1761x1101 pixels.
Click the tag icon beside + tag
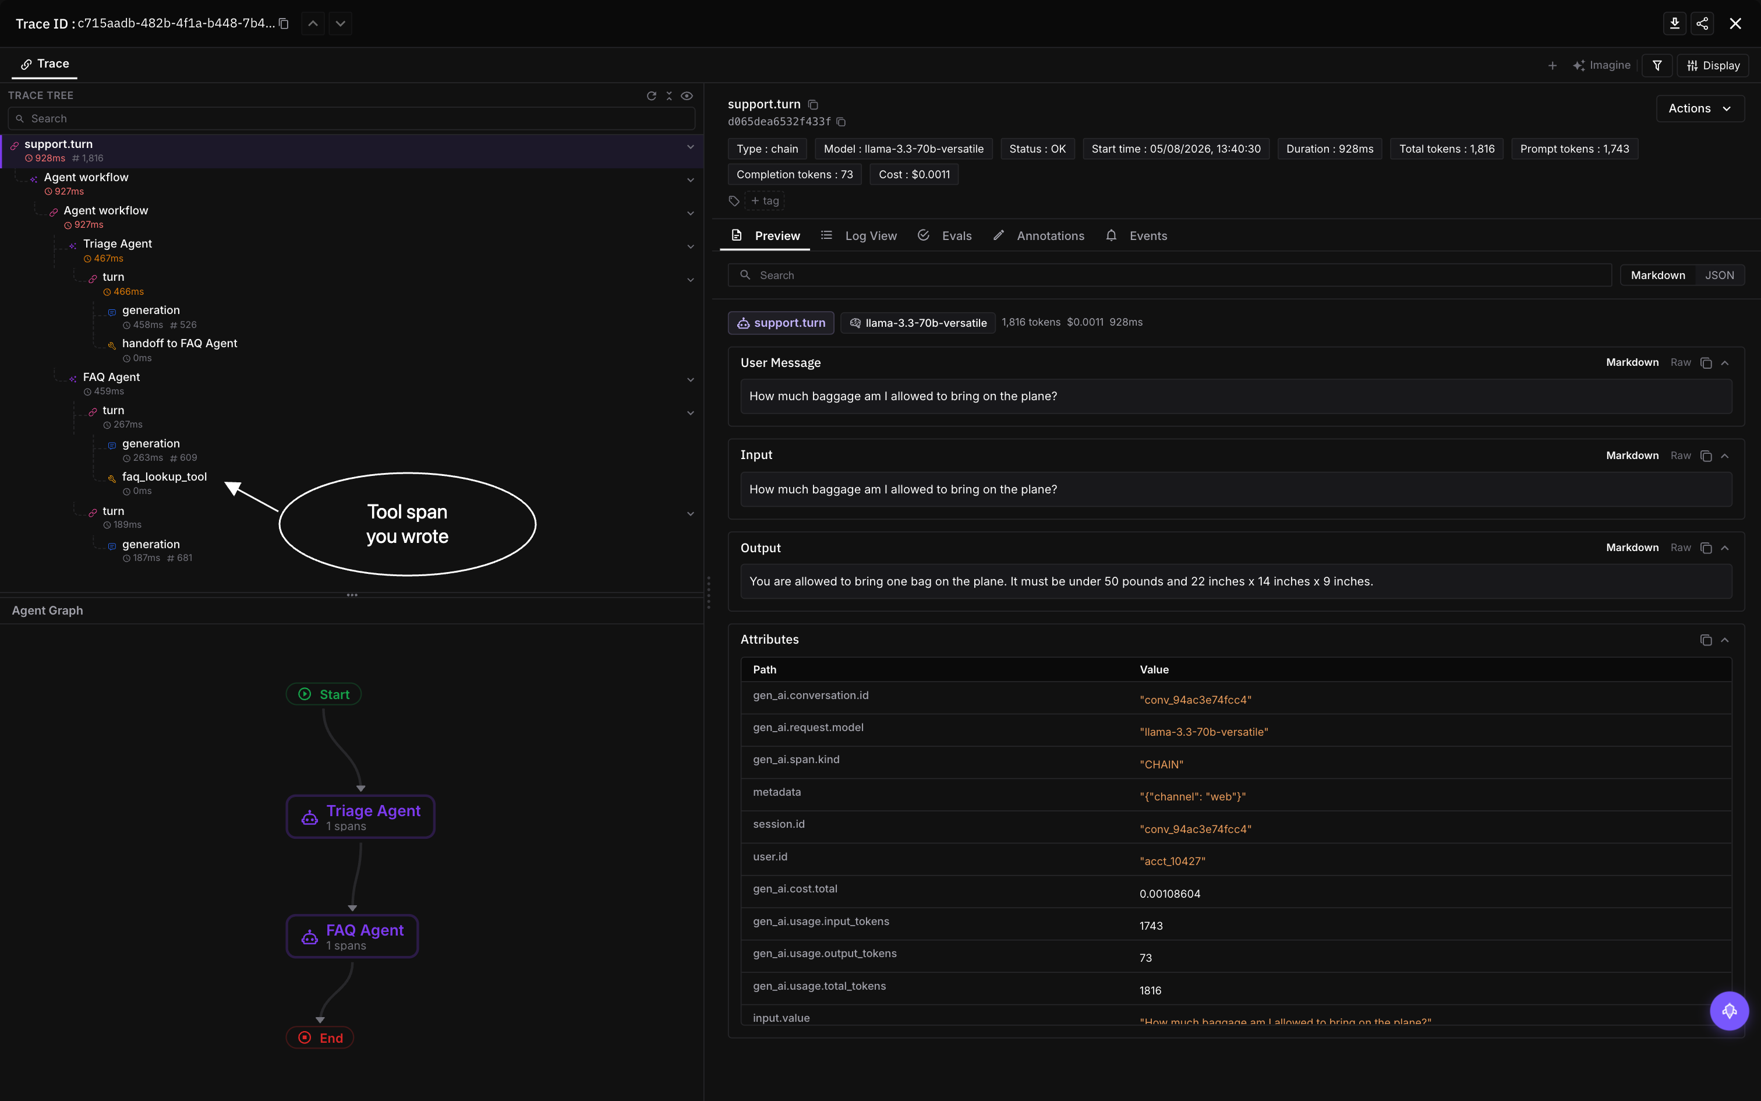point(734,201)
